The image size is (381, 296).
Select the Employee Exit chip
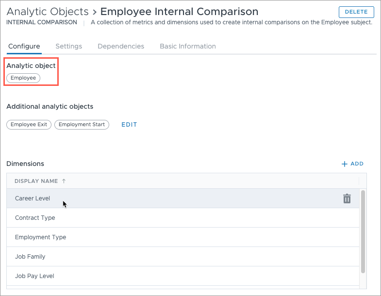(x=29, y=124)
